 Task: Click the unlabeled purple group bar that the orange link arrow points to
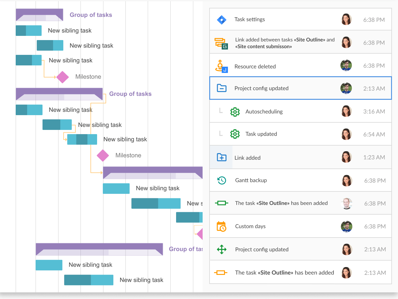(x=153, y=173)
